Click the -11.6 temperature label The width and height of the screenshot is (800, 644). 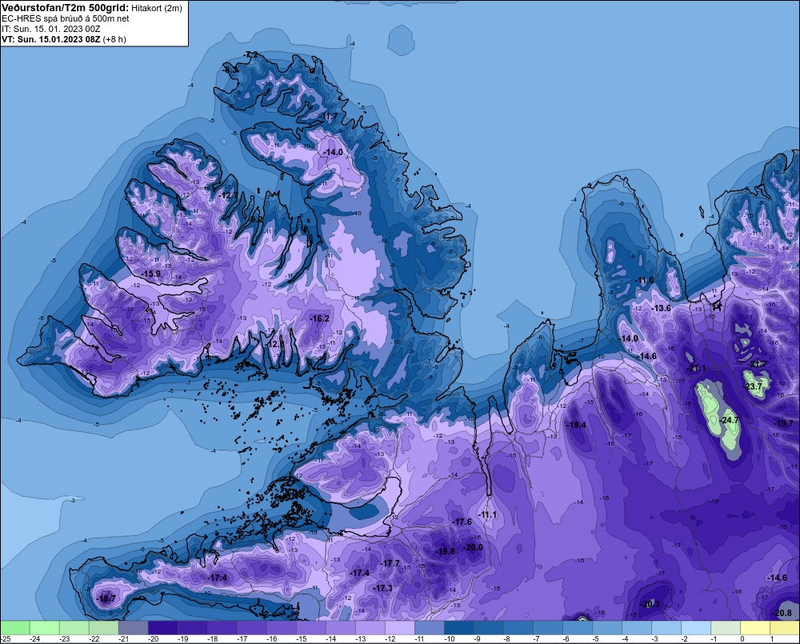tap(644, 280)
